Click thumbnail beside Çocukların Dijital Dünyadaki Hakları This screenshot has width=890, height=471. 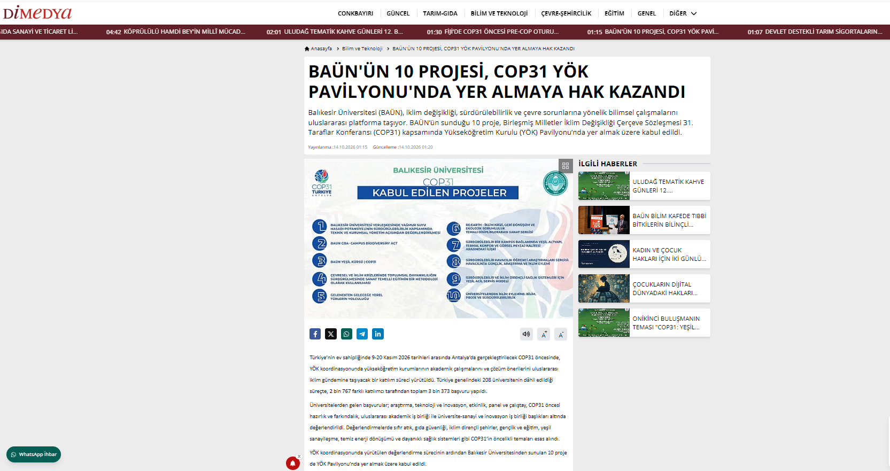(604, 289)
